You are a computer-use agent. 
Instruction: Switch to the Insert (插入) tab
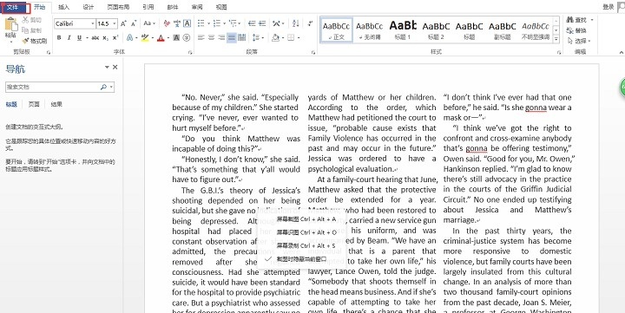[x=63, y=7]
